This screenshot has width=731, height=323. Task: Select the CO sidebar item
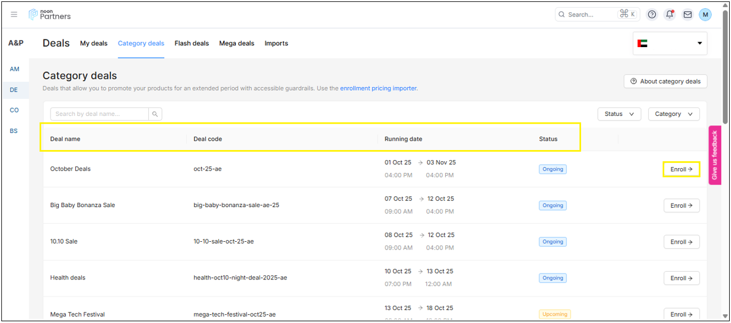14,110
